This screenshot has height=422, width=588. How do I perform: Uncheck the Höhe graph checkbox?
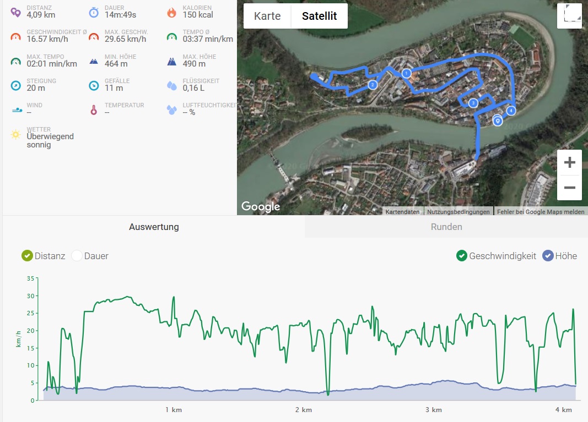click(547, 256)
